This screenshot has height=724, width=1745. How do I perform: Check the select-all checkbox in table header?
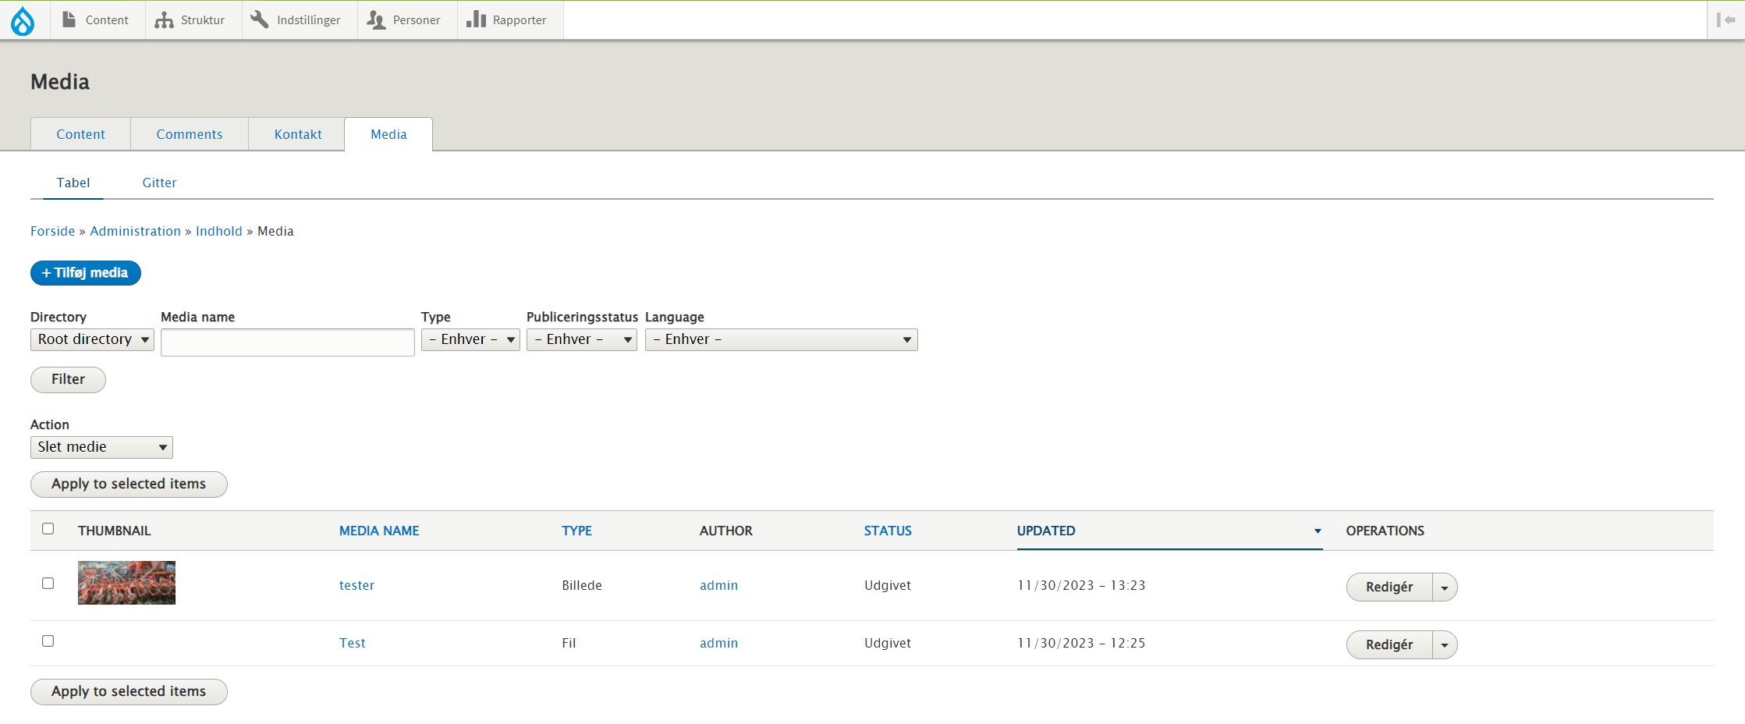point(48,529)
